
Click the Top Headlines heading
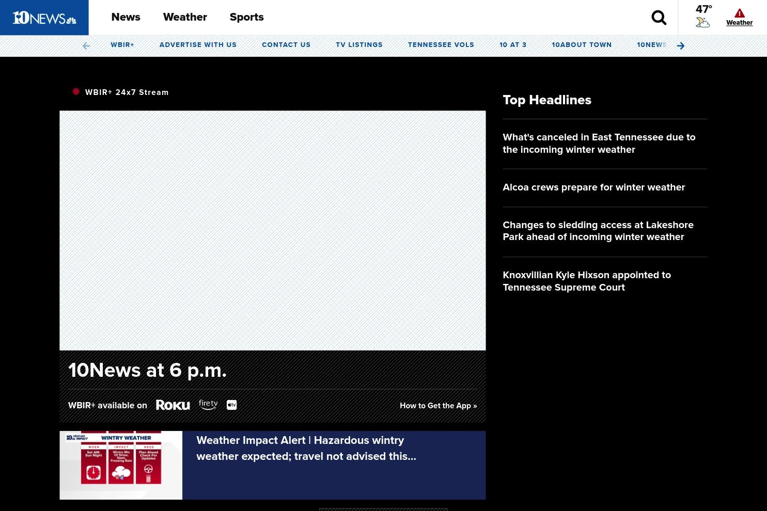(547, 100)
